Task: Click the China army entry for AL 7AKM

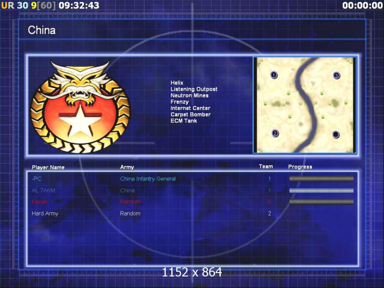Action: pyautogui.click(x=127, y=190)
